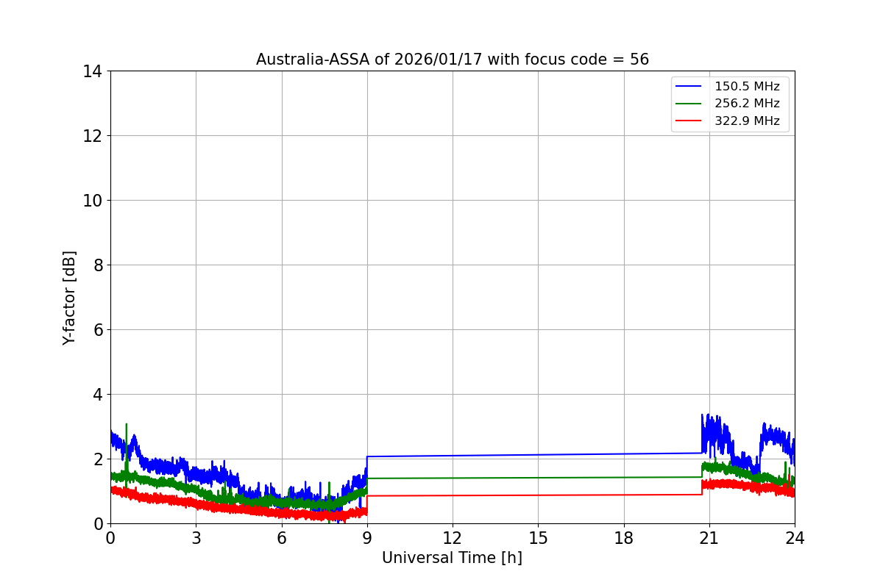Screen dimensions: 883x588
Task: Click the red legend line sample
Action: (689, 121)
